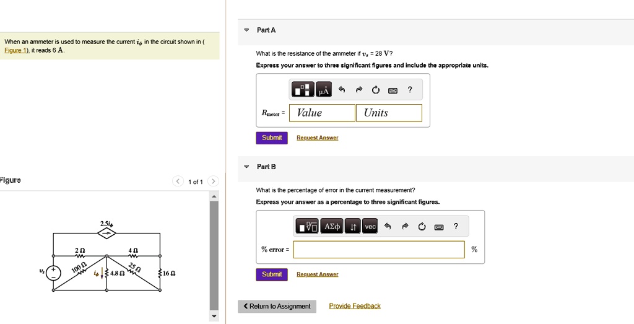Click the redo arrow in Part B toolbar
This screenshot has height=324, width=634.
(405, 227)
